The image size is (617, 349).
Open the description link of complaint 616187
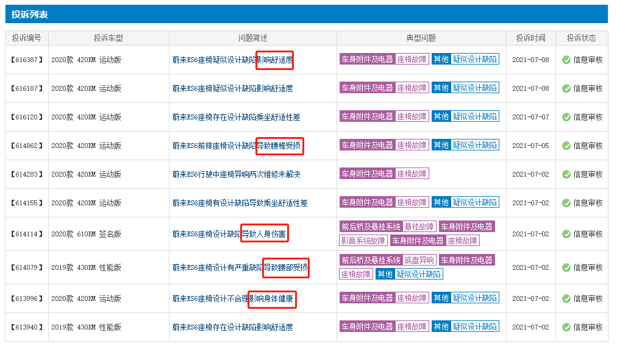(232, 88)
